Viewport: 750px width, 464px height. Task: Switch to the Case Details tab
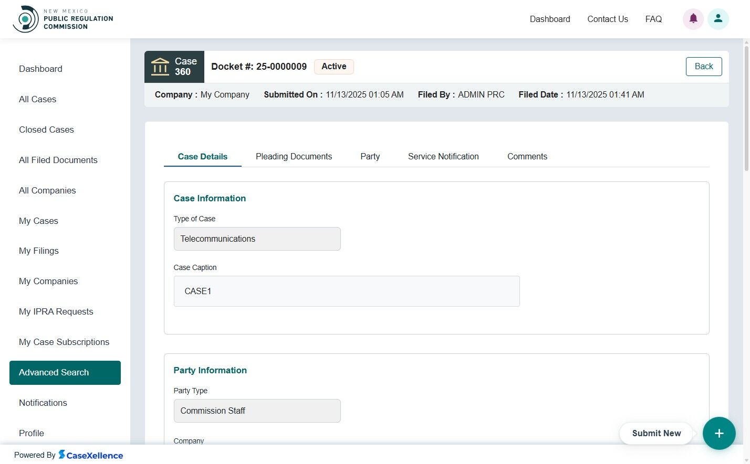tap(203, 156)
